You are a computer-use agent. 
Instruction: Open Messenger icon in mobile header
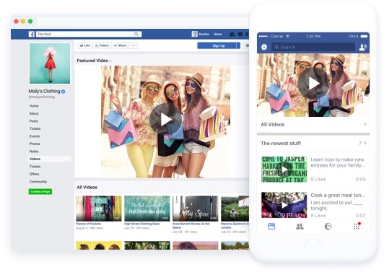(x=264, y=47)
